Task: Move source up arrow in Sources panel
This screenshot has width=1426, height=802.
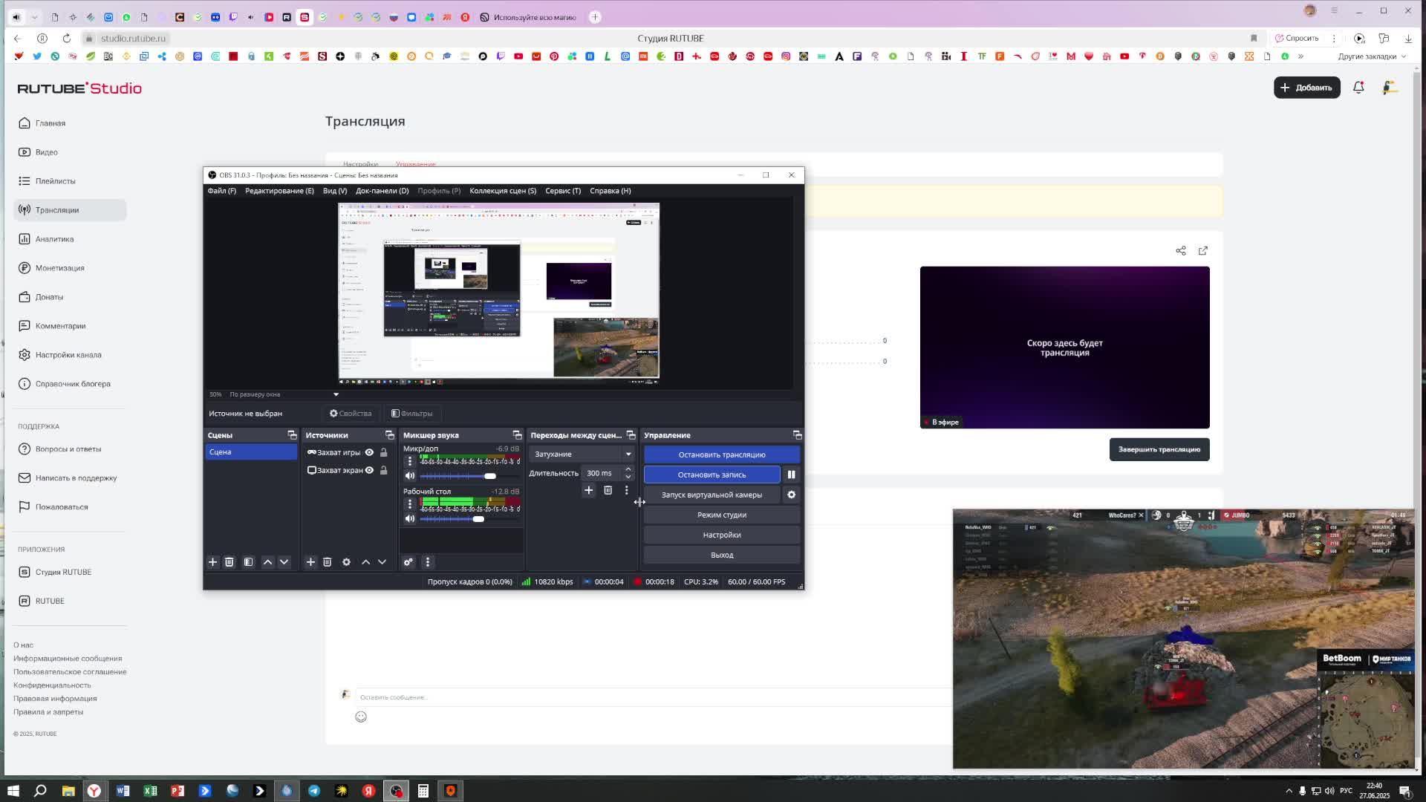Action: click(x=365, y=562)
